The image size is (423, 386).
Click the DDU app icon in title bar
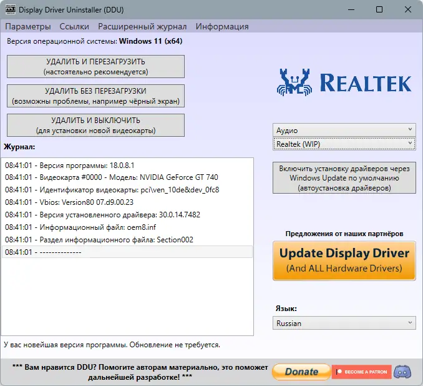[10, 9]
